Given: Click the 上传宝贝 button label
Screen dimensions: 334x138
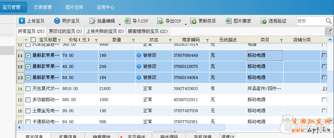Looking at the screenshot, I should [36, 21].
